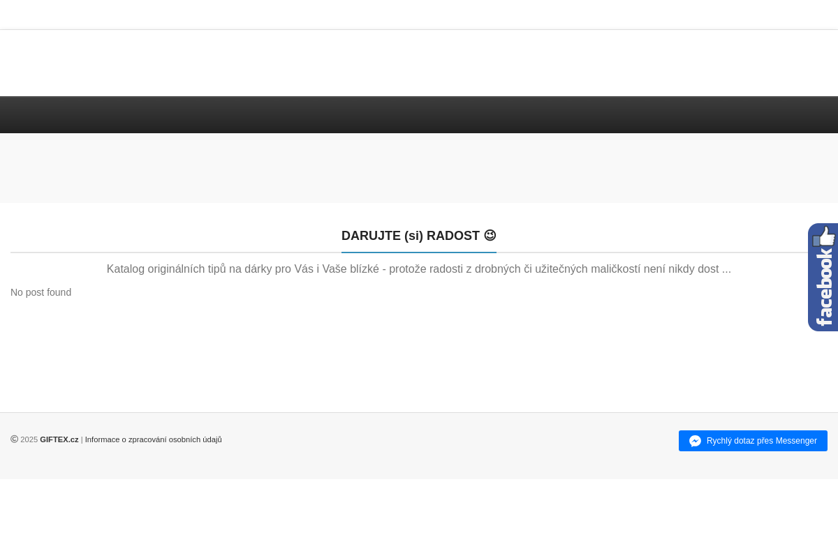The image size is (838, 558).
Task: Open the GIFTEX.cz footer link
Action: point(59,439)
